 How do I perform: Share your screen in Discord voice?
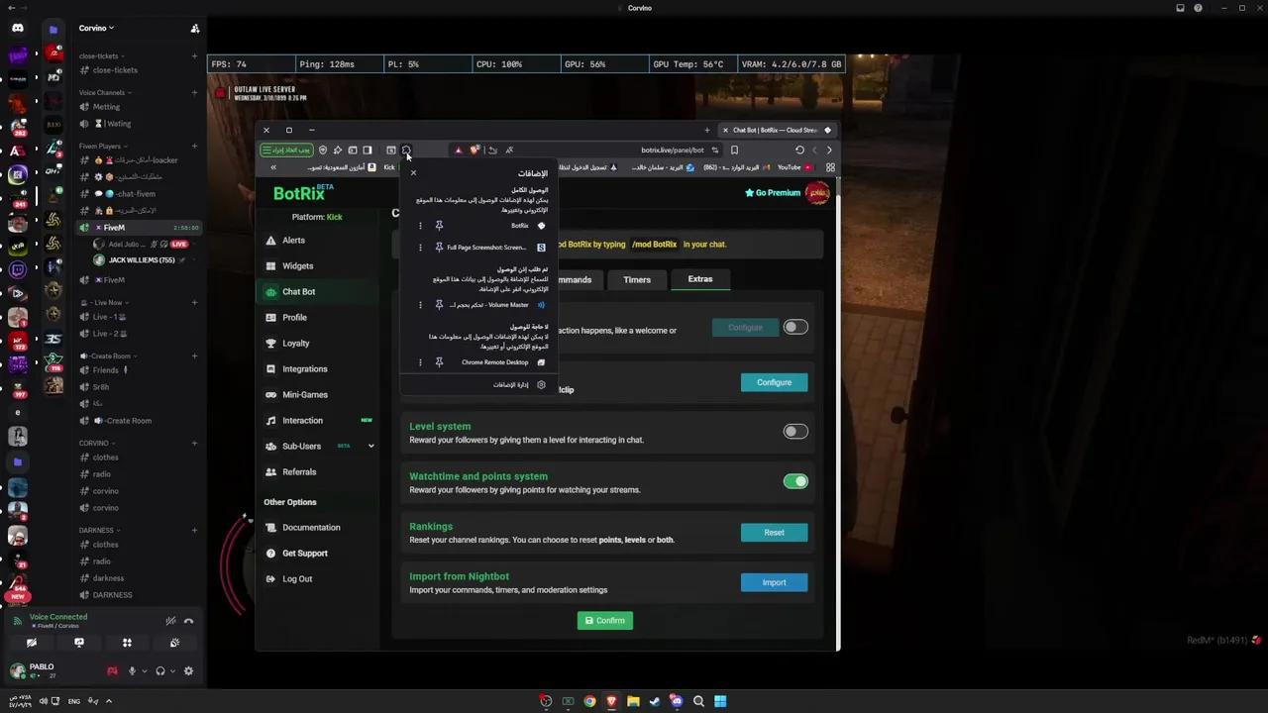click(79, 644)
